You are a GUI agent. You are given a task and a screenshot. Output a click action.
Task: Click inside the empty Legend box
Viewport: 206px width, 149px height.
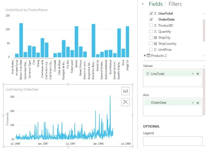[173, 141]
